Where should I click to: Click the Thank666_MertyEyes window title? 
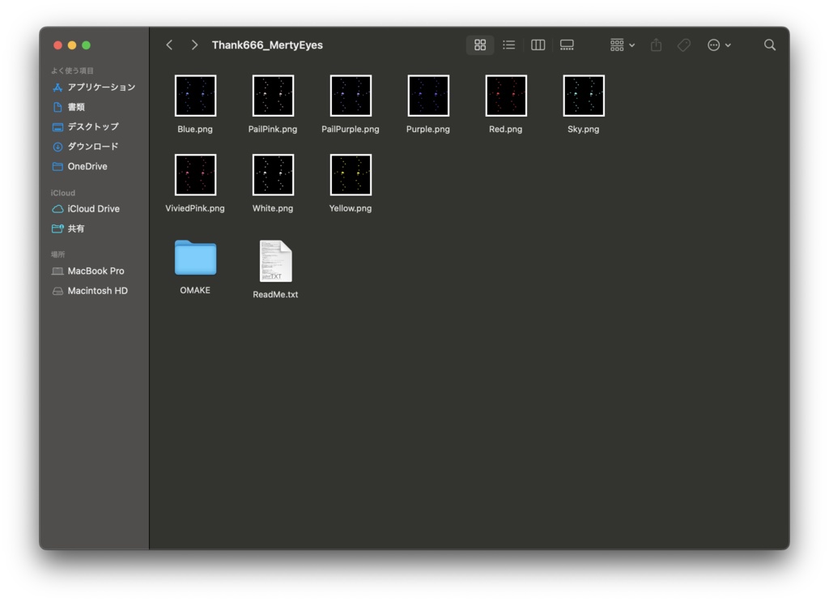click(x=267, y=45)
